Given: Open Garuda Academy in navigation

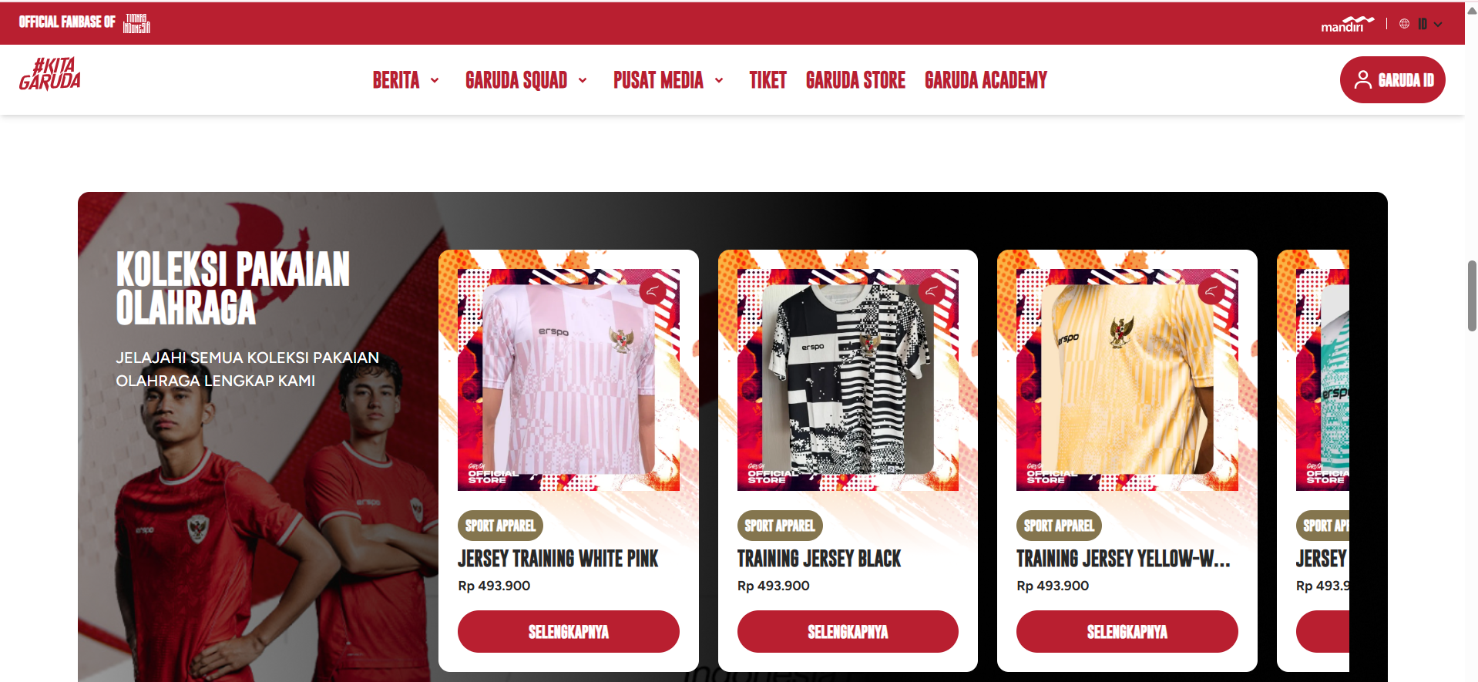Looking at the screenshot, I should (x=986, y=80).
